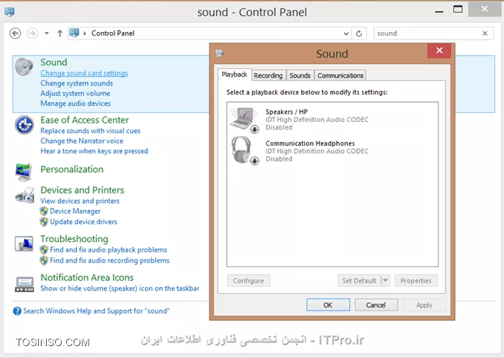The height and width of the screenshot is (358, 504).
Task: Select the Speakers / HP device name
Action: tap(286, 112)
